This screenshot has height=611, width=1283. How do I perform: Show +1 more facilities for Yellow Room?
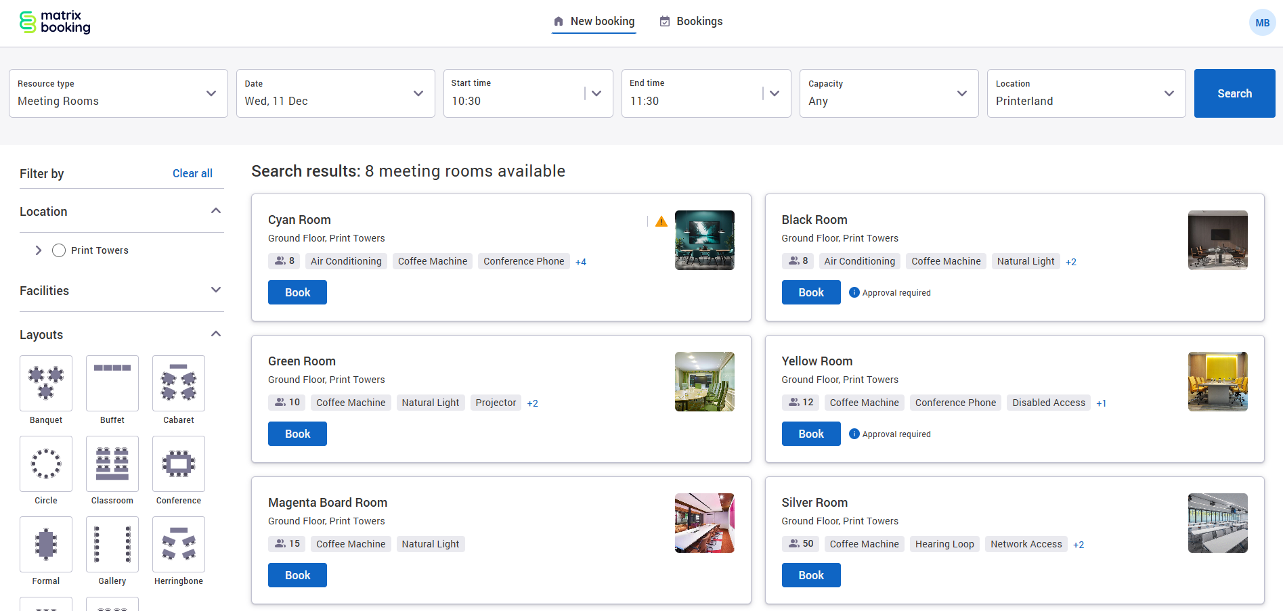coord(1102,403)
